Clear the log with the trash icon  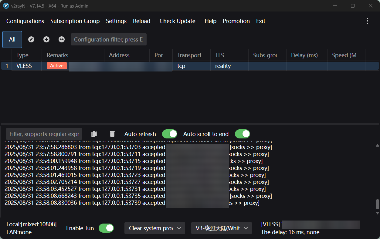112,134
